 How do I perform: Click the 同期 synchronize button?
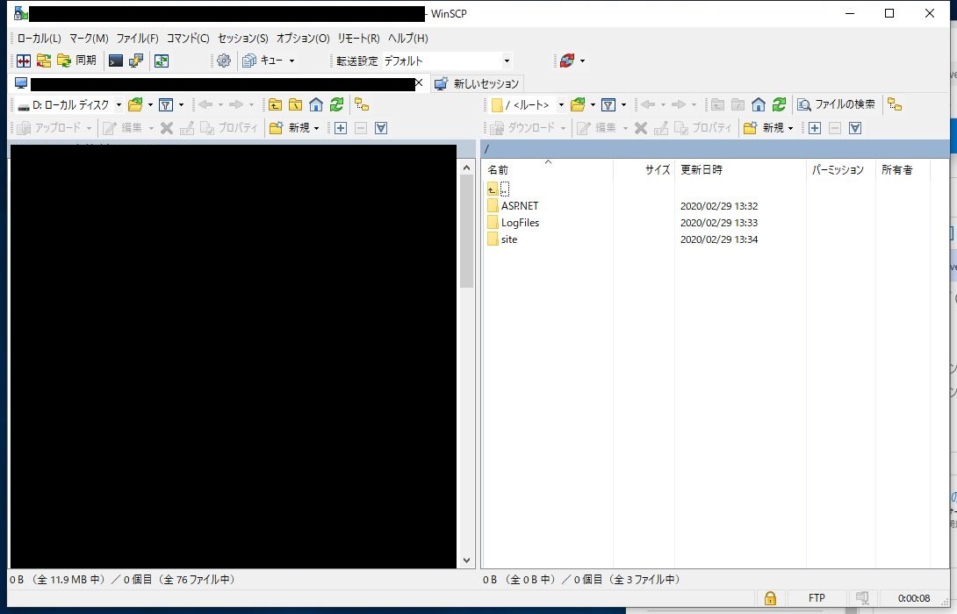[x=77, y=61]
